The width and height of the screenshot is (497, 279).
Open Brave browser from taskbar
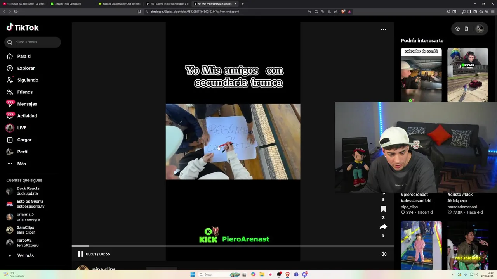pos(287,274)
